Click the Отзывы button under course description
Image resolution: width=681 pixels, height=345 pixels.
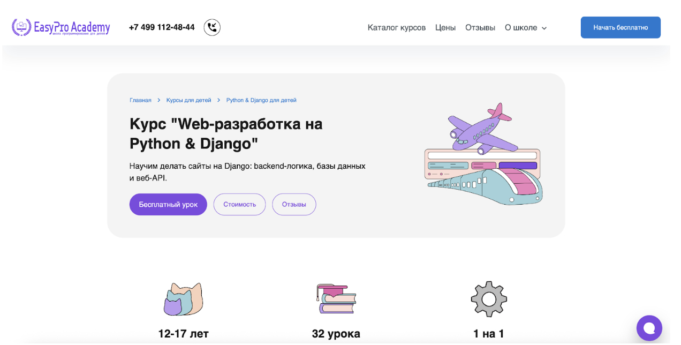pos(294,204)
